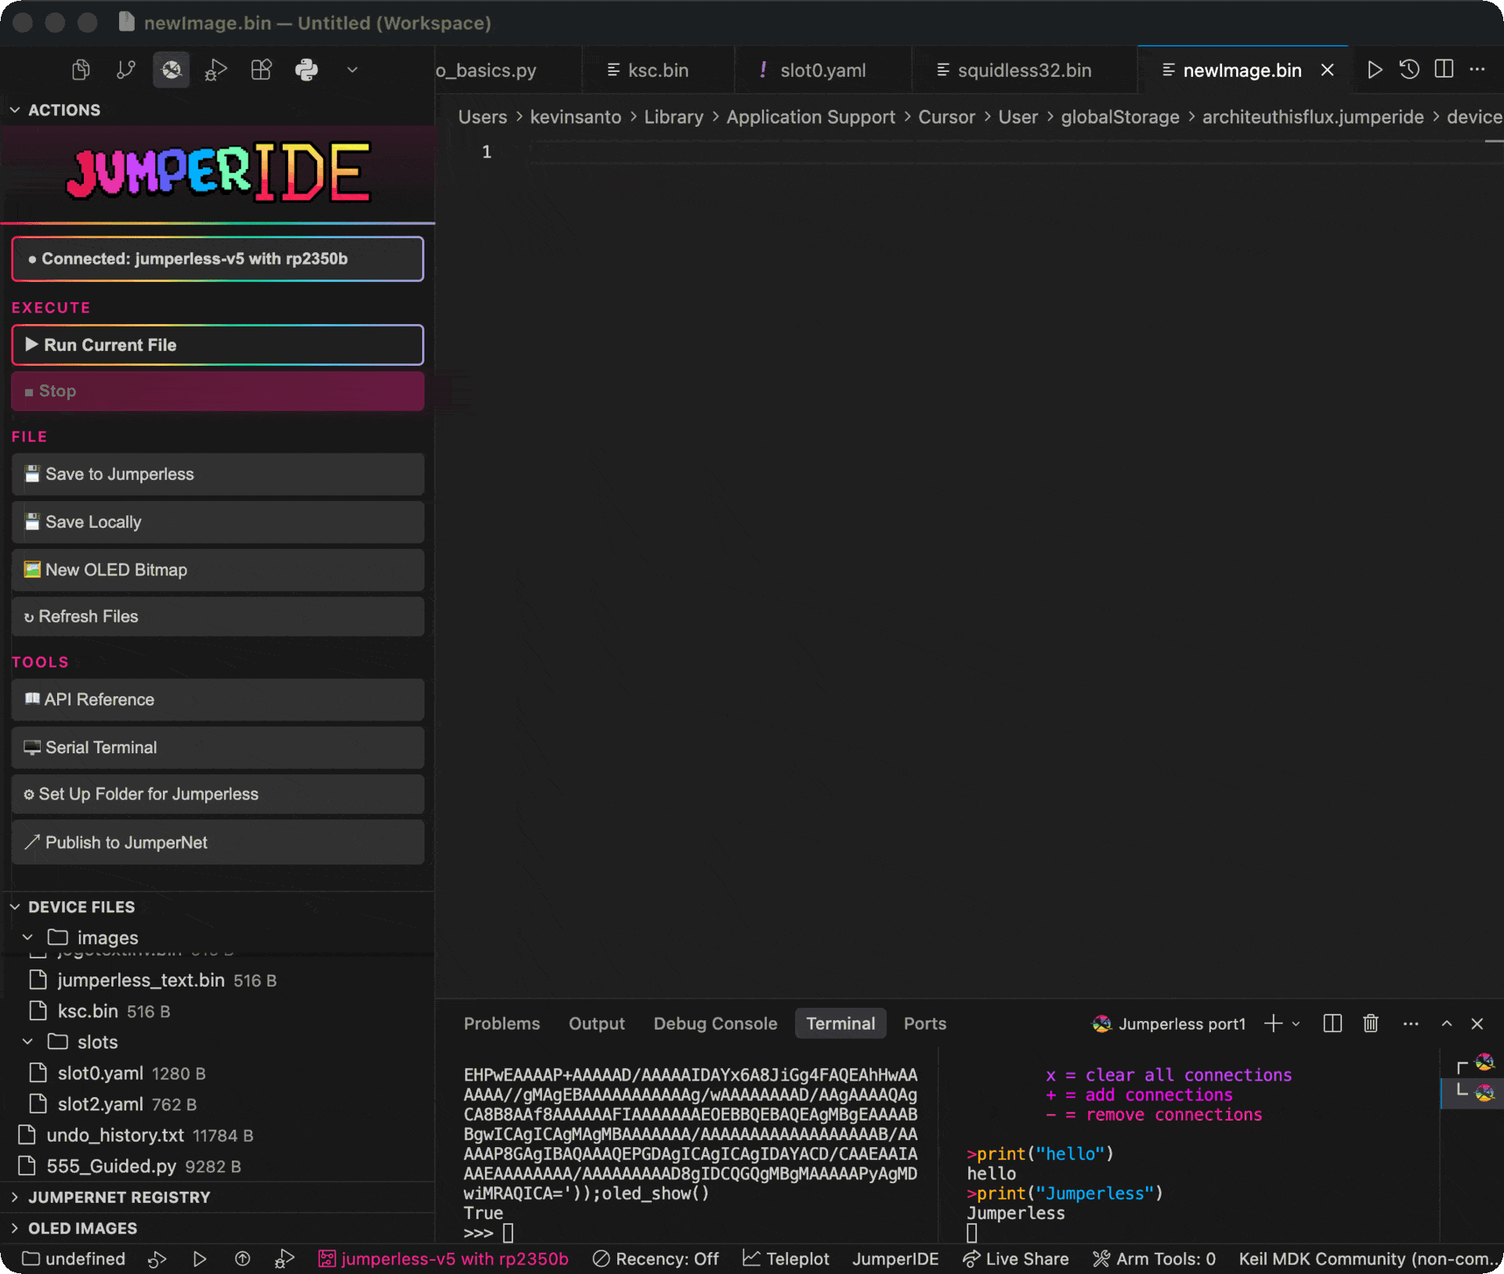The height and width of the screenshot is (1274, 1504).
Task: Click the undefined folder status bar item
Action: pos(74,1259)
